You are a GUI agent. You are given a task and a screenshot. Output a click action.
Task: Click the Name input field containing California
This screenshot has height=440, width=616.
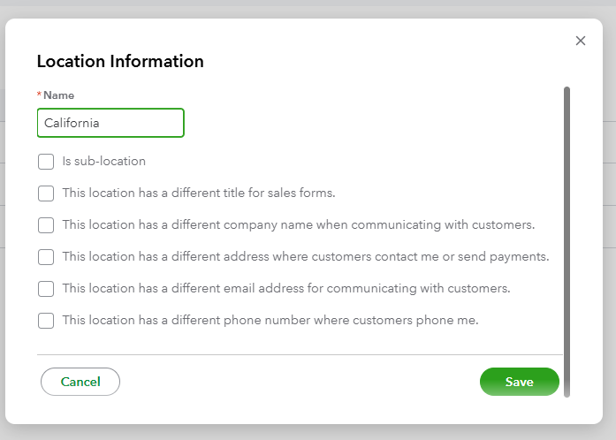pos(110,123)
